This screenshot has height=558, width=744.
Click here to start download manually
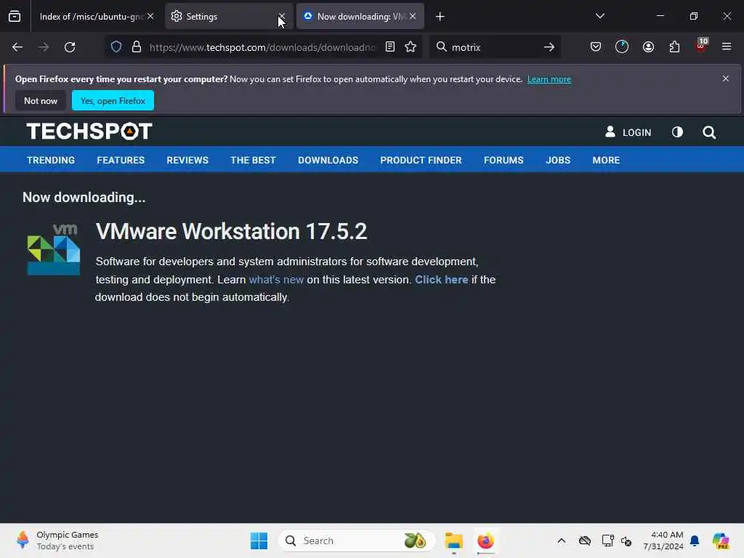pos(441,280)
